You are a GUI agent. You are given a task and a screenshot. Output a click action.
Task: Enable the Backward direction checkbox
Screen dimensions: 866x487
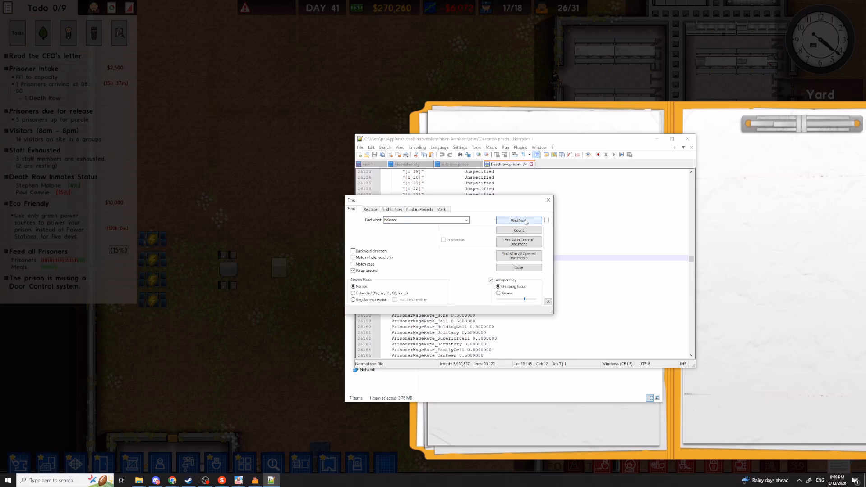(x=353, y=251)
